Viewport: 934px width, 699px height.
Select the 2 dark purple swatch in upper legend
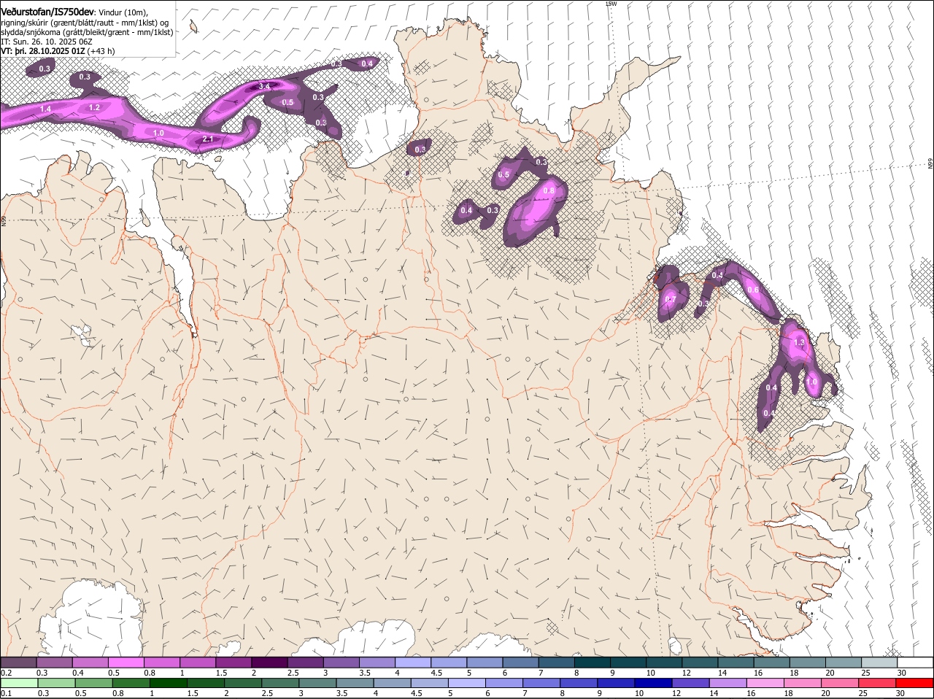coord(269,662)
